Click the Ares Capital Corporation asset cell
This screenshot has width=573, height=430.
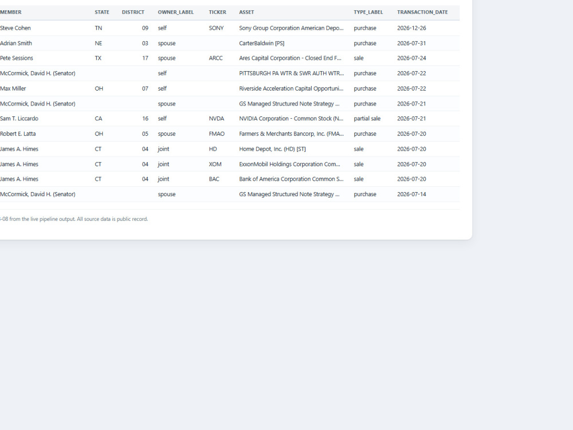290,58
